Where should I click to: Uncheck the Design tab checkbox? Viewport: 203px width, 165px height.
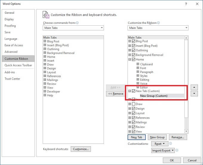pyautogui.click(x=133, y=108)
